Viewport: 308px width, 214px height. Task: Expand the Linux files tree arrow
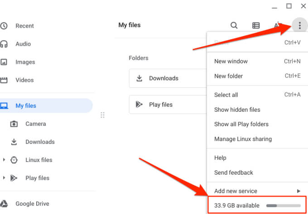(x=4, y=160)
